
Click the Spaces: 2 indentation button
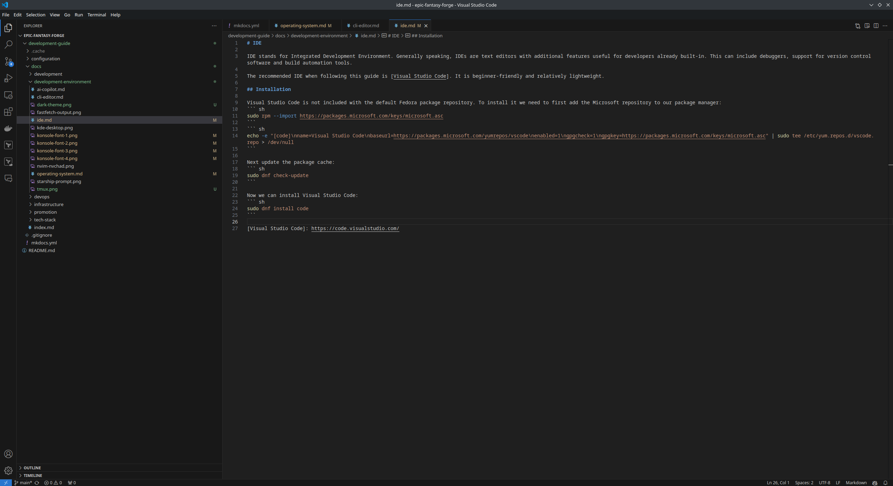[x=804, y=483]
